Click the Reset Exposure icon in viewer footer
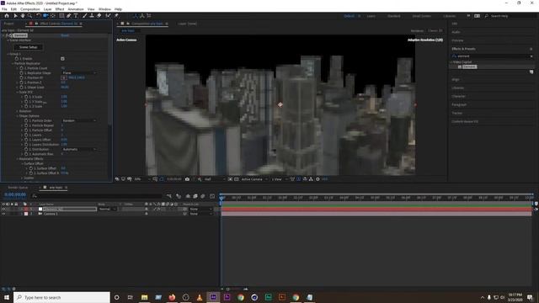The width and height of the screenshot is (539, 303). click(x=318, y=179)
